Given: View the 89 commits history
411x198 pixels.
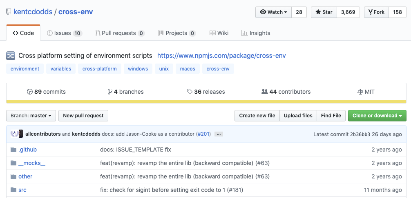Looking at the screenshot, I should click(x=47, y=92).
